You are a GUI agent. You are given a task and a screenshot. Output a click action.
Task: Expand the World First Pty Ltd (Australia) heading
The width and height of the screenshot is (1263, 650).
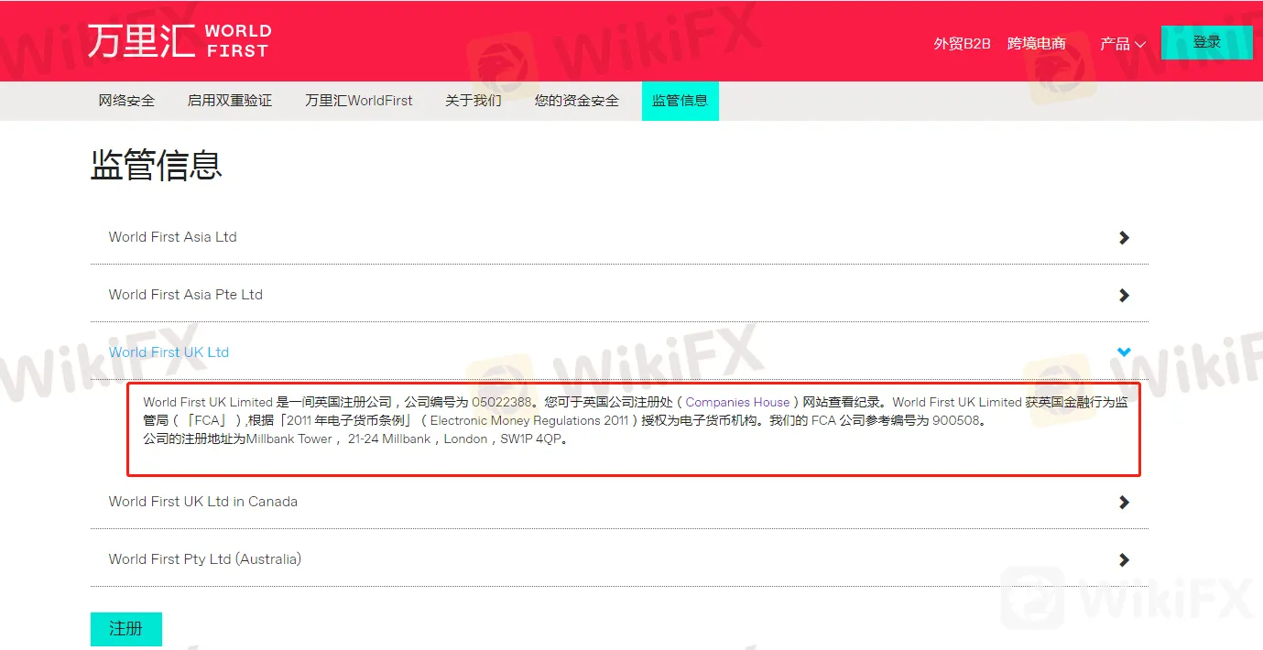click(x=204, y=559)
